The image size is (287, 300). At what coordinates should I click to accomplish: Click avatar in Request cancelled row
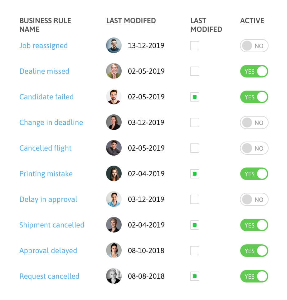(114, 276)
